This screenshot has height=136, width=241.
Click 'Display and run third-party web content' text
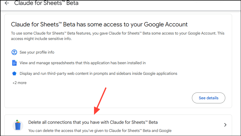[x=98, y=73]
